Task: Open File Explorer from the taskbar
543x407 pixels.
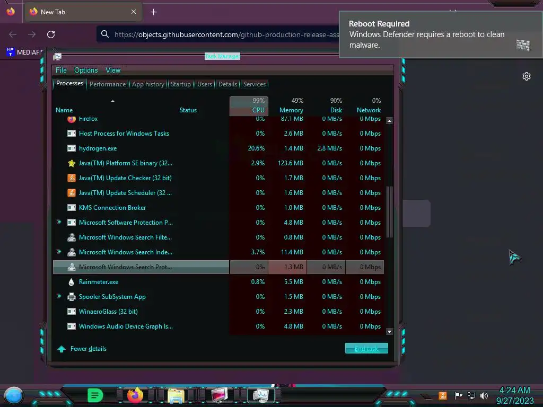Action: click(x=176, y=395)
